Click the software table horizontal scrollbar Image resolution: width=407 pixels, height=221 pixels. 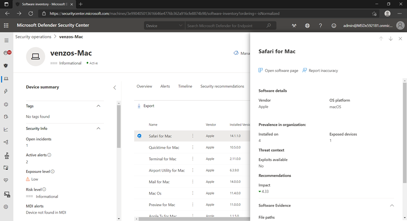[194, 219]
